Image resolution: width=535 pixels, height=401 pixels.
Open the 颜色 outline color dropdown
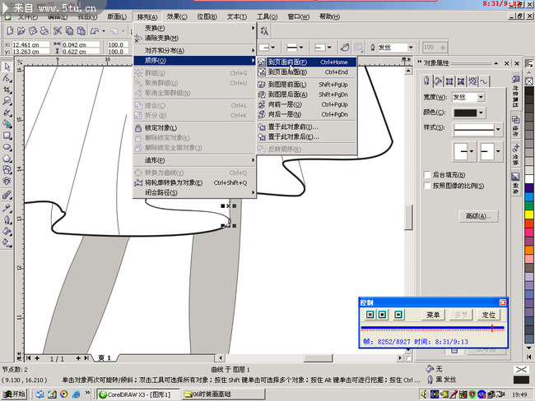(x=481, y=113)
